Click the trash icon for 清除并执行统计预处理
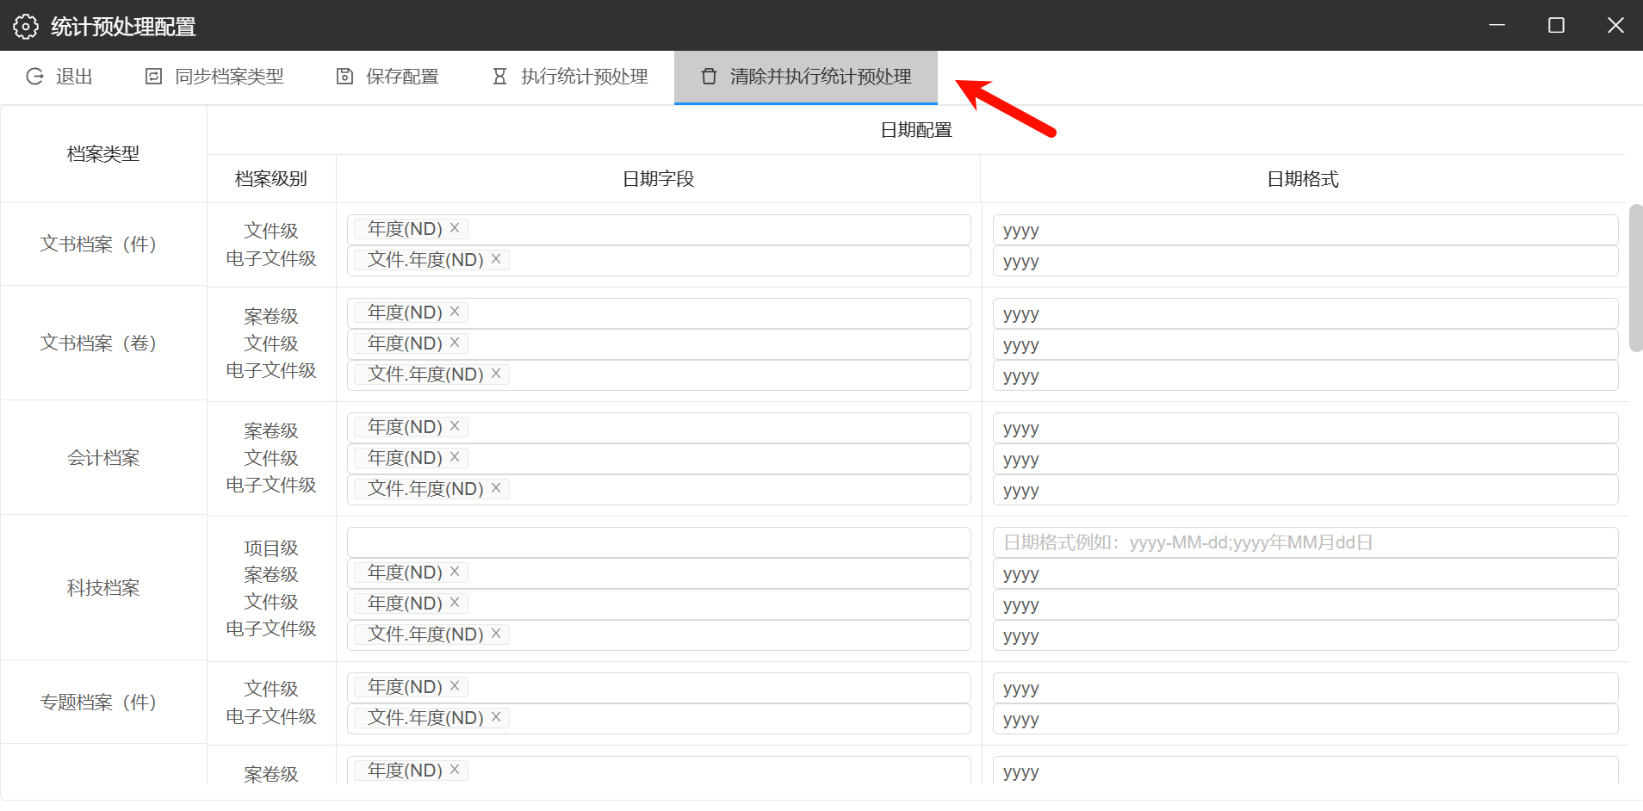Viewport: 1643px width, 811px height. click(709, 77)
